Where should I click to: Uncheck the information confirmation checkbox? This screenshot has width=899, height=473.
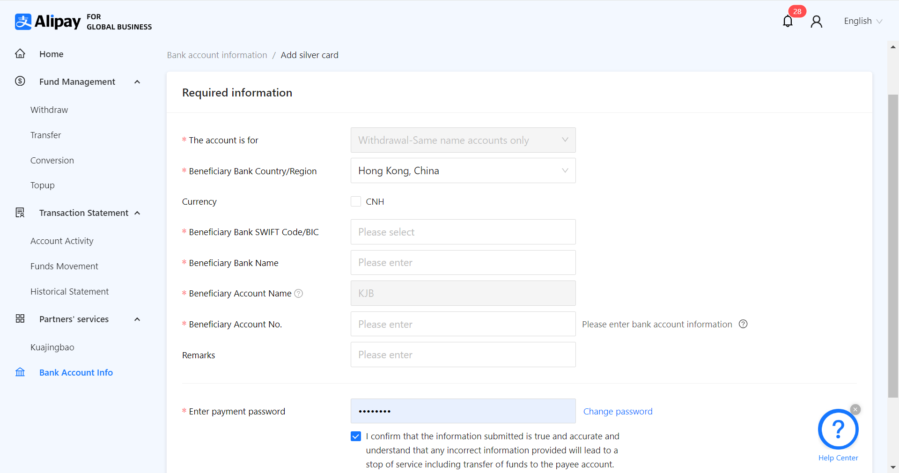click(356, 436)
